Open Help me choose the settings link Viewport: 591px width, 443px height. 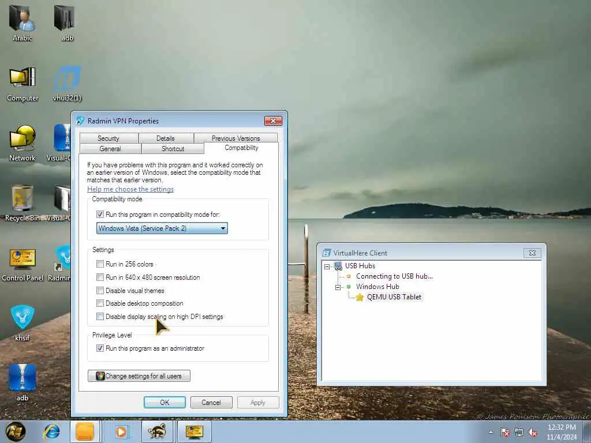[x=130, y=189]
